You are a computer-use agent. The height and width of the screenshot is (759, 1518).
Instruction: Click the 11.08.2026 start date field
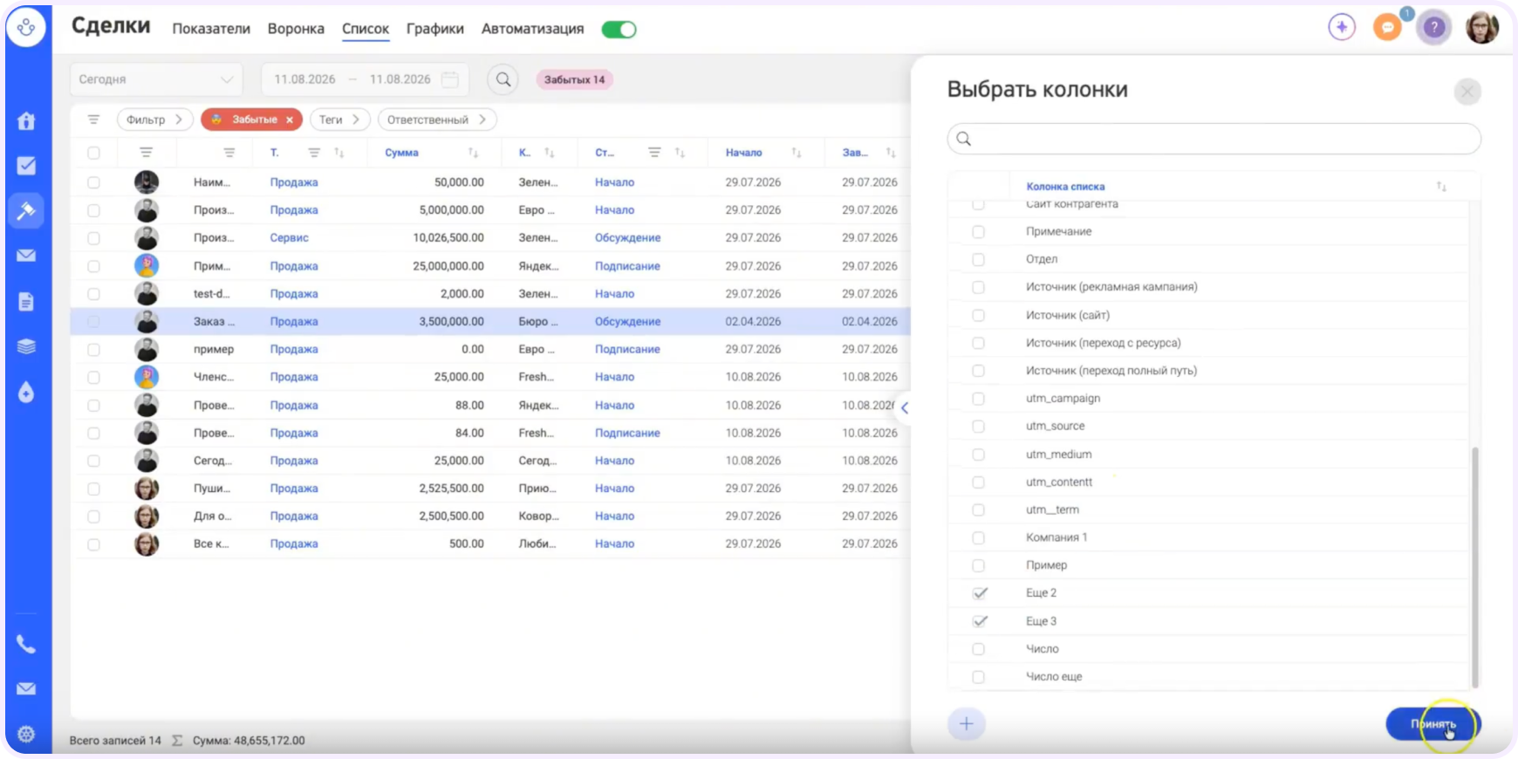pos(304,79)
